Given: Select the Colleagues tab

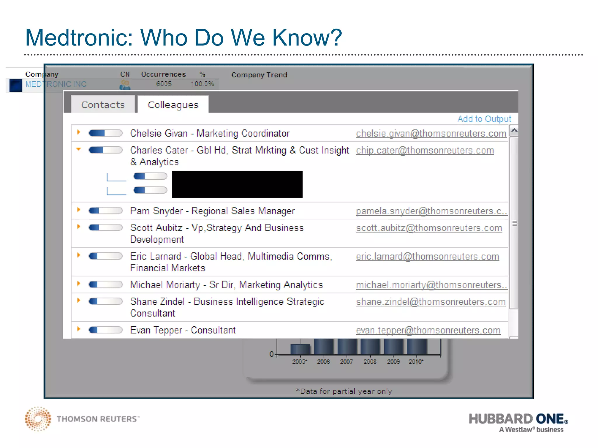Looking at the screenshot, I should (x=173, y=105).
